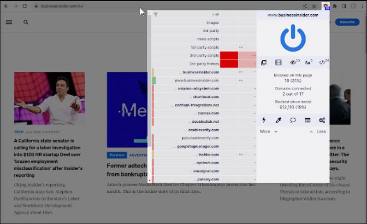Select businessinsider.com domain row
This screenshot has height=224, width=367.
[x=204, y=72]
